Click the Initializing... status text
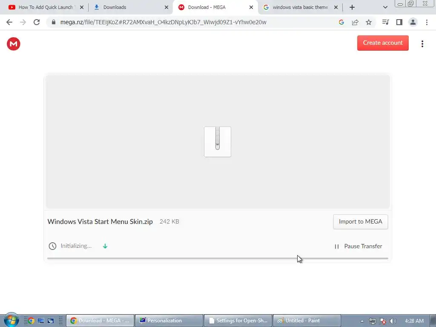Image resolution: width=436 pixels, height=327 pixels. pyautogui.click(x=76, y=246)
